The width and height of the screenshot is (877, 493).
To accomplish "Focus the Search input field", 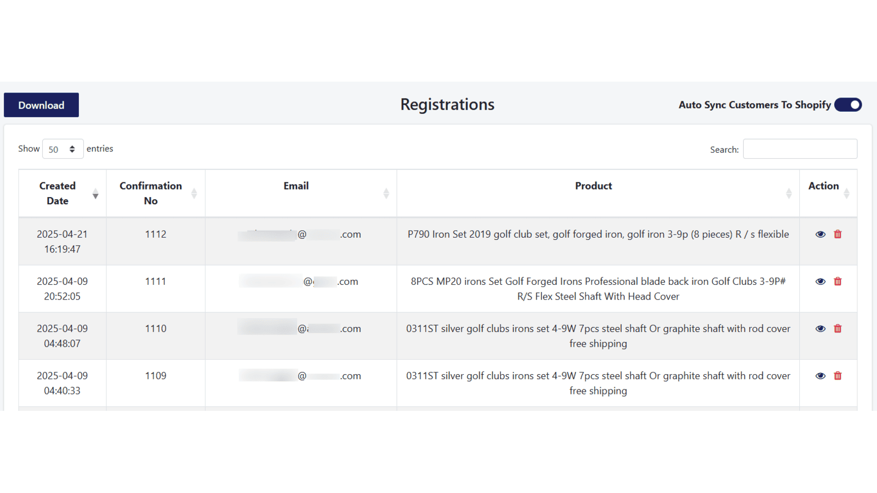I will click(800, 149).
